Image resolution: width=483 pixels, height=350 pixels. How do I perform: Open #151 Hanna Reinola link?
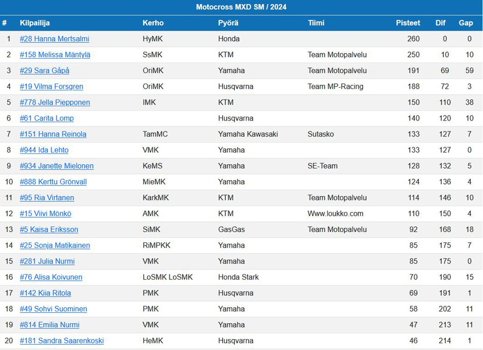click(x=53, y=134)
